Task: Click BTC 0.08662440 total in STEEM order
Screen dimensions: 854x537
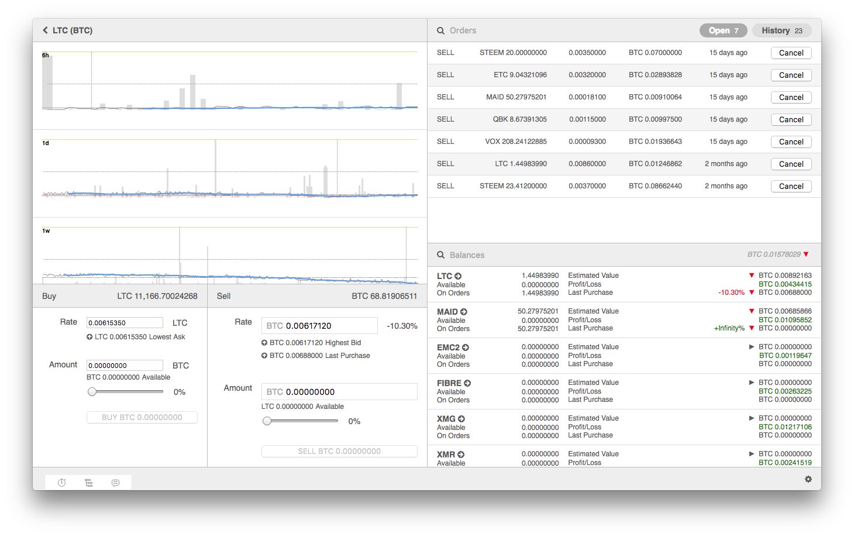Action: click(x=655, y=186)
